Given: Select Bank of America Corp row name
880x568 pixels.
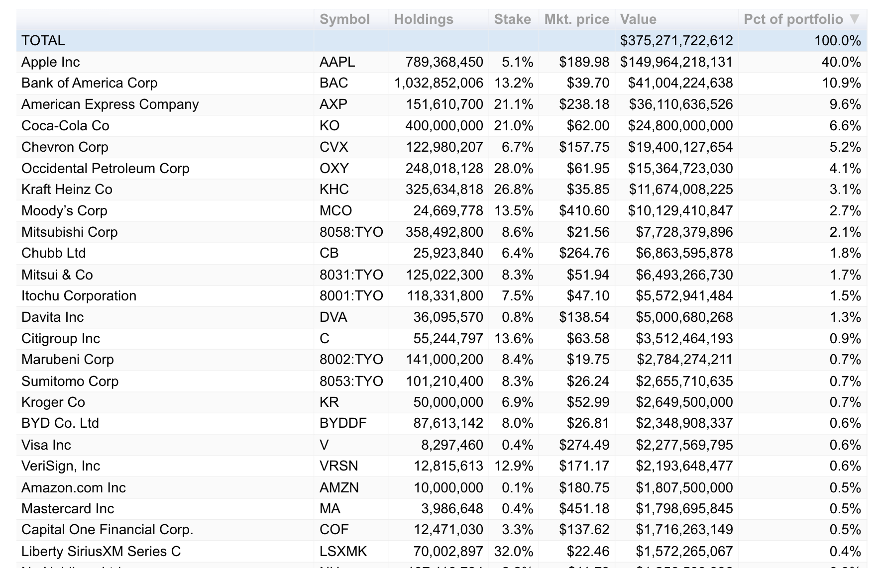Looking at the screenshot, I should click(90, 83).
